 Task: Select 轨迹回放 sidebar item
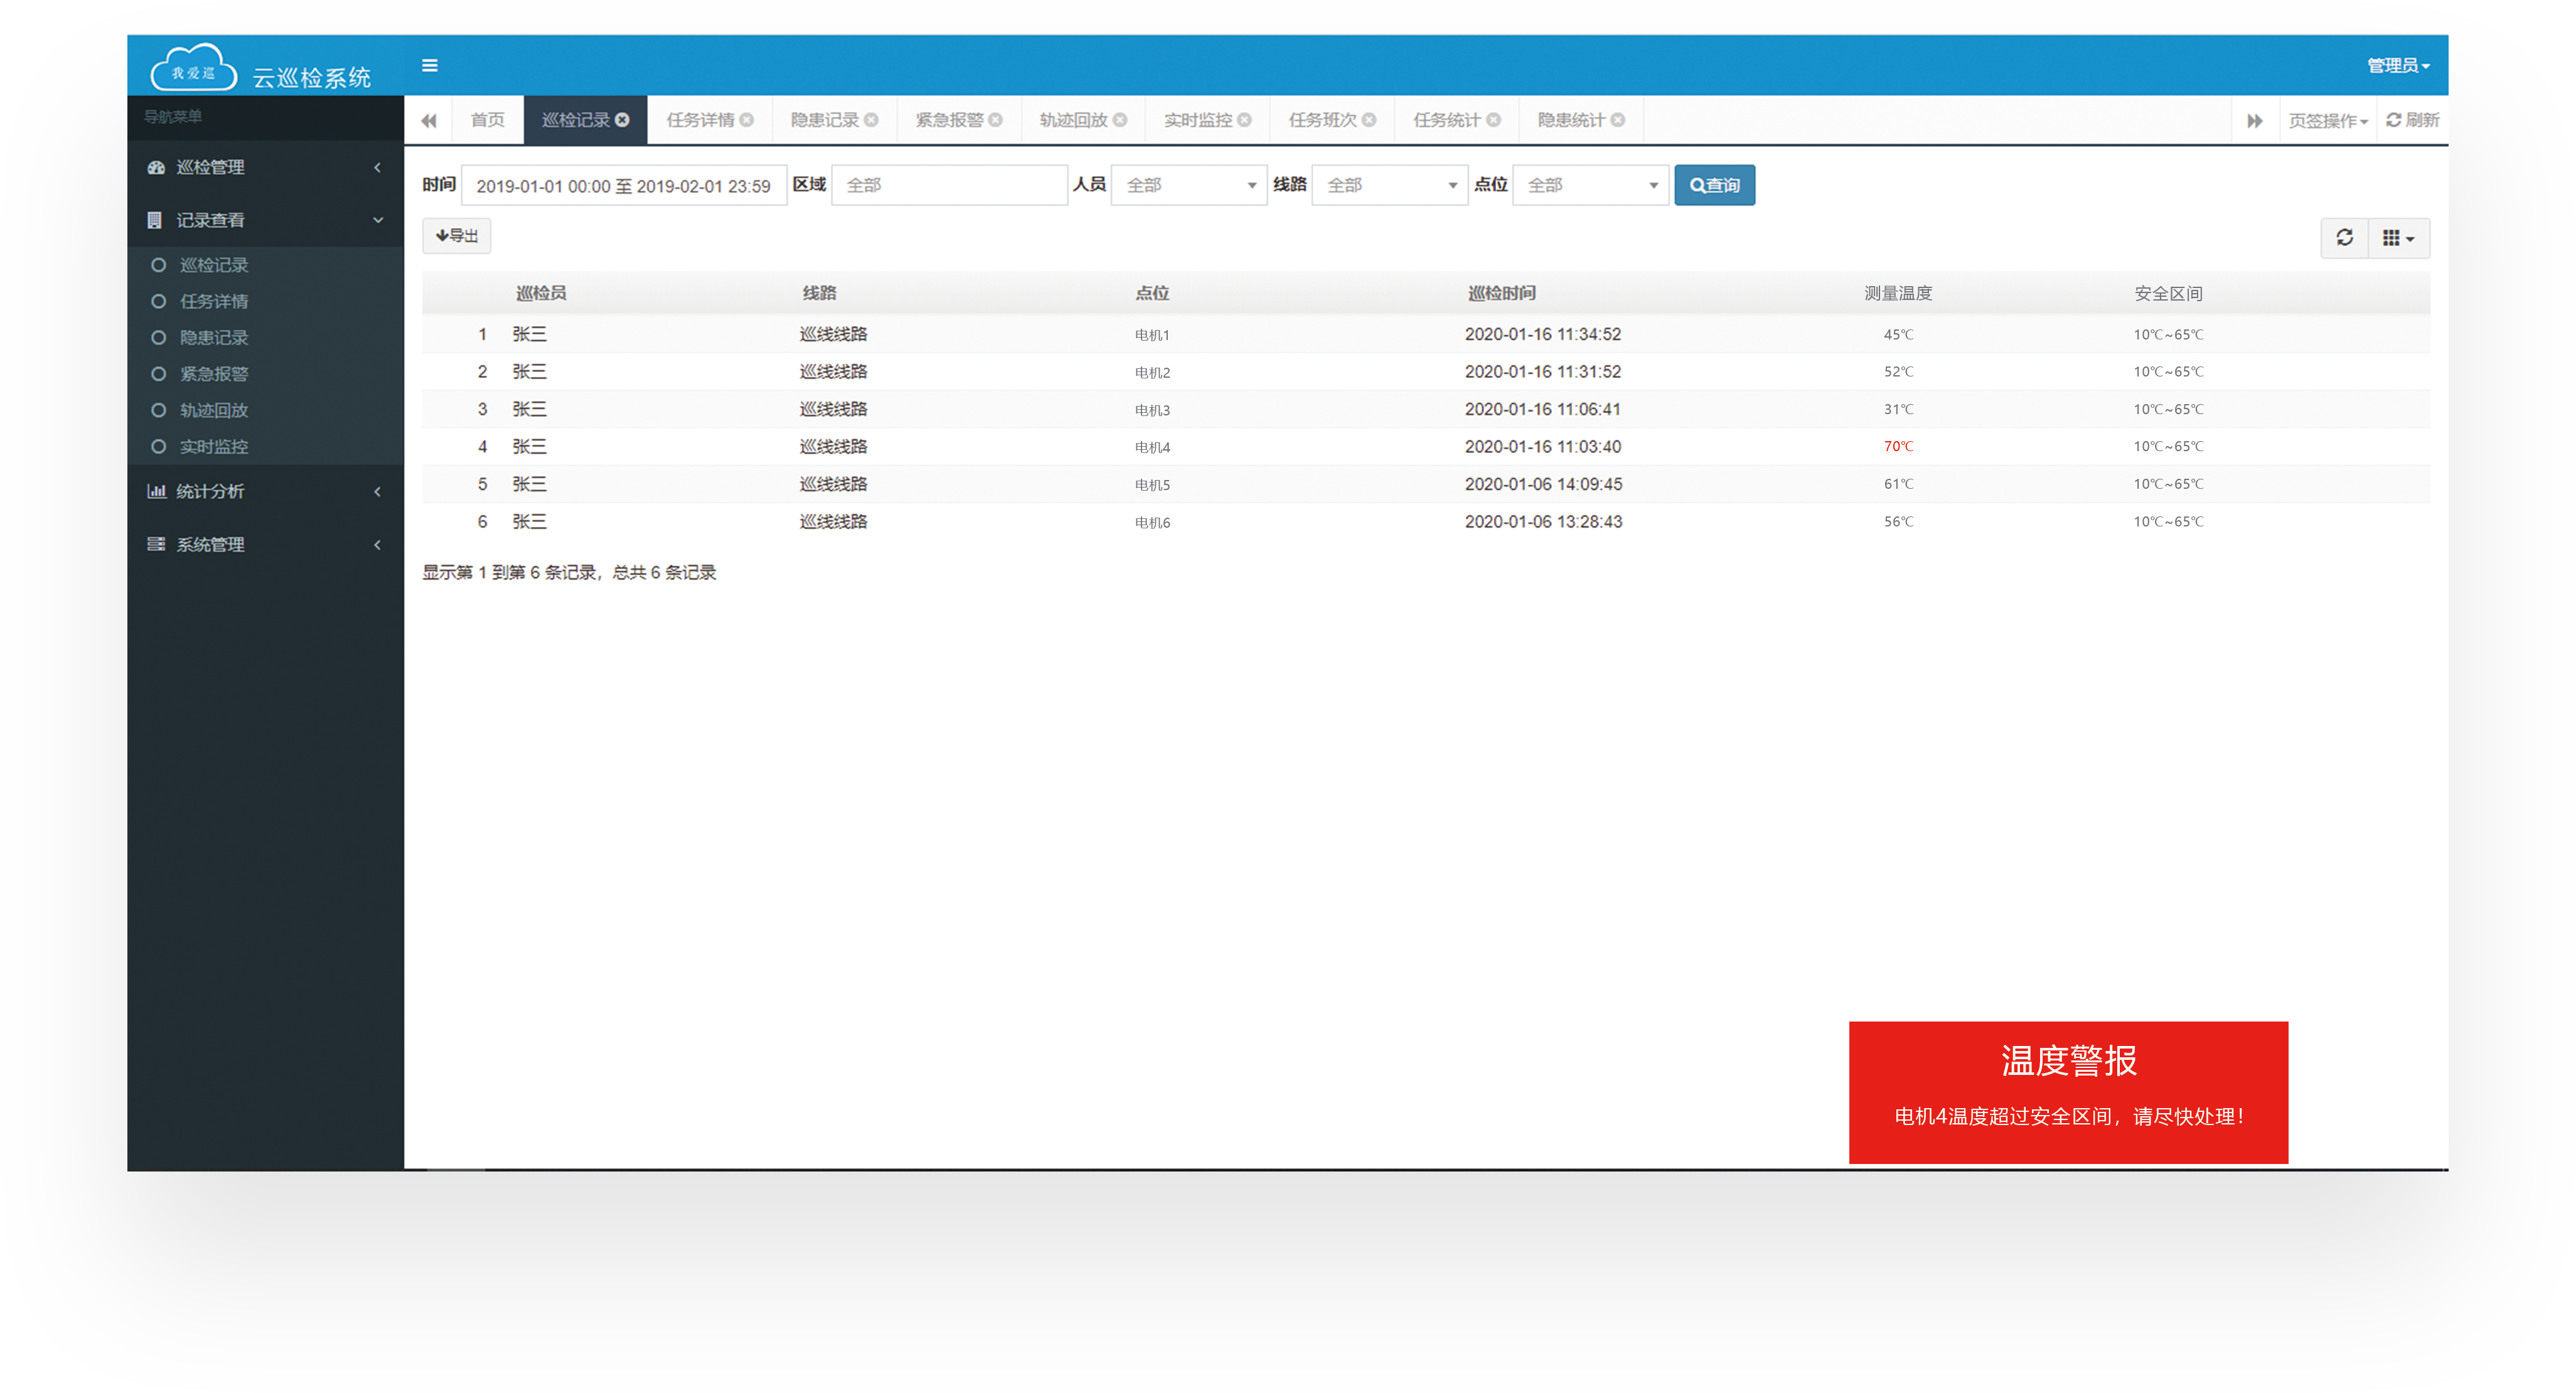pos(213,410)
